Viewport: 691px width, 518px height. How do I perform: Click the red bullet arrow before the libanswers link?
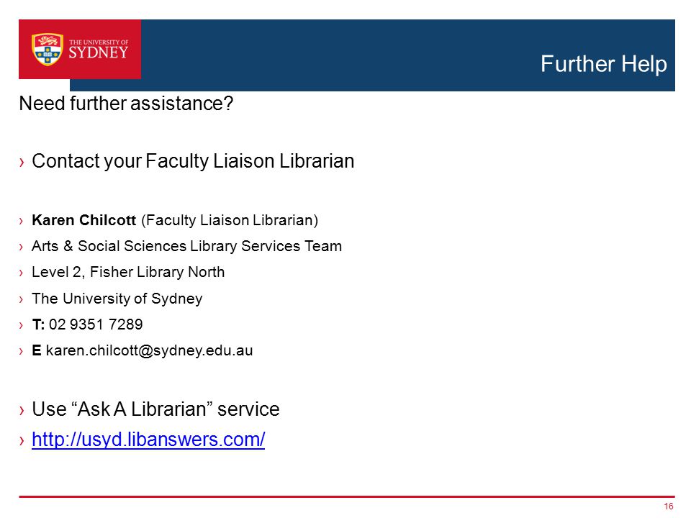pos(22,440)
